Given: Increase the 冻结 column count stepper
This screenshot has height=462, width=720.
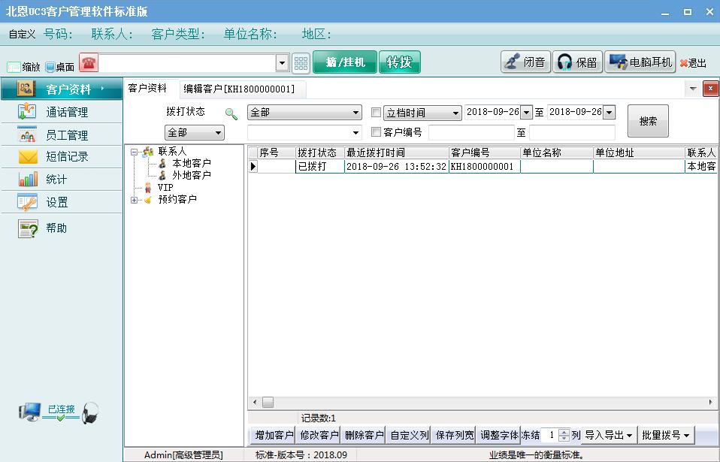Looking at the screenshot, I should click(x=562, y=431).
